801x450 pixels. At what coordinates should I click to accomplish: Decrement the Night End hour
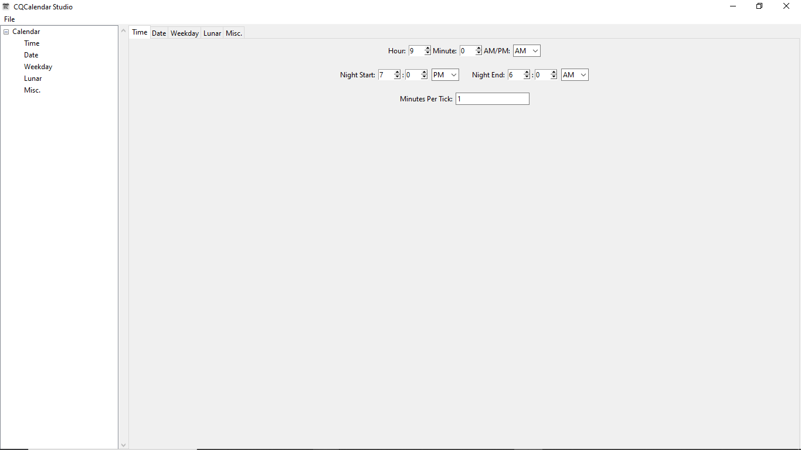(527, 77)
